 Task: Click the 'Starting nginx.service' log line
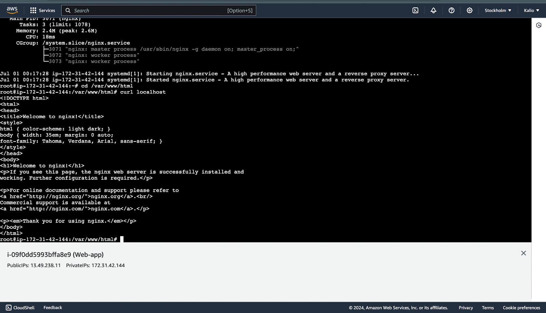[x=210, y=73]
